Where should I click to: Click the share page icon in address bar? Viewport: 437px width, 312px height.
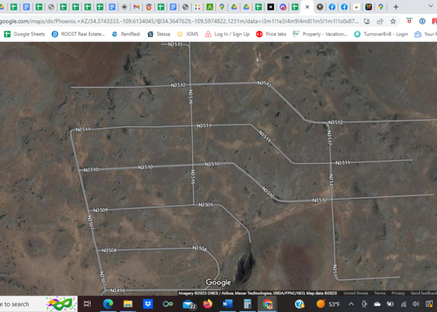(x=380, y=21)
